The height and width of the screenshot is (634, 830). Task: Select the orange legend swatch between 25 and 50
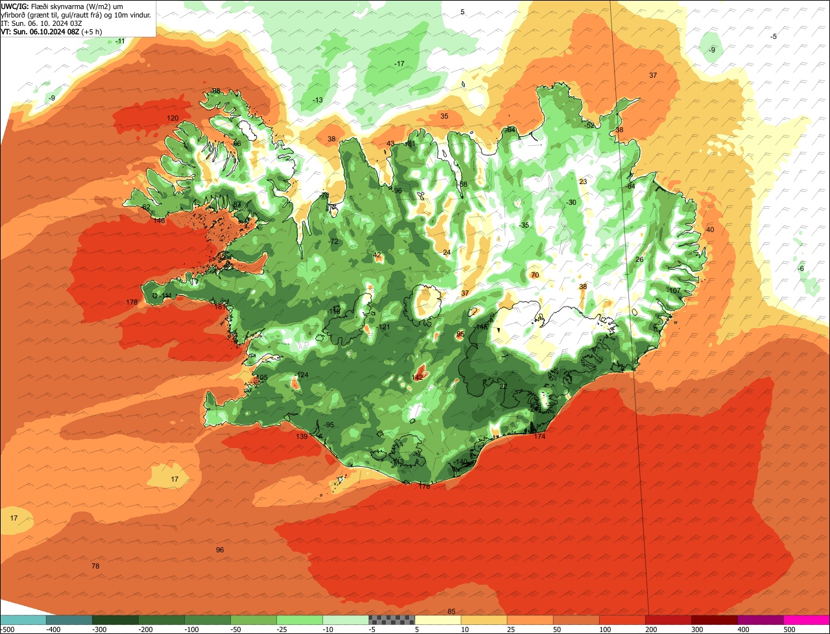[x=530, y=620]
